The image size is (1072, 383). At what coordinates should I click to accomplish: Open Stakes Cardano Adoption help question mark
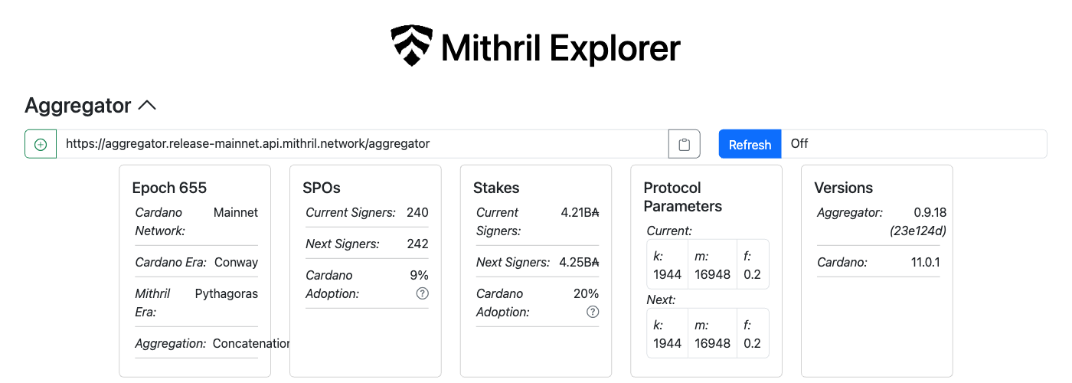coord(593,312)
